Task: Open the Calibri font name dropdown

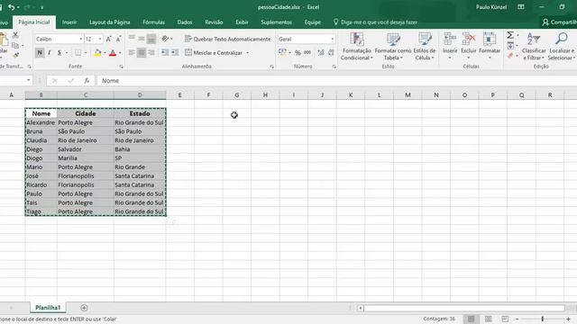Action: (x=80, y=39)
